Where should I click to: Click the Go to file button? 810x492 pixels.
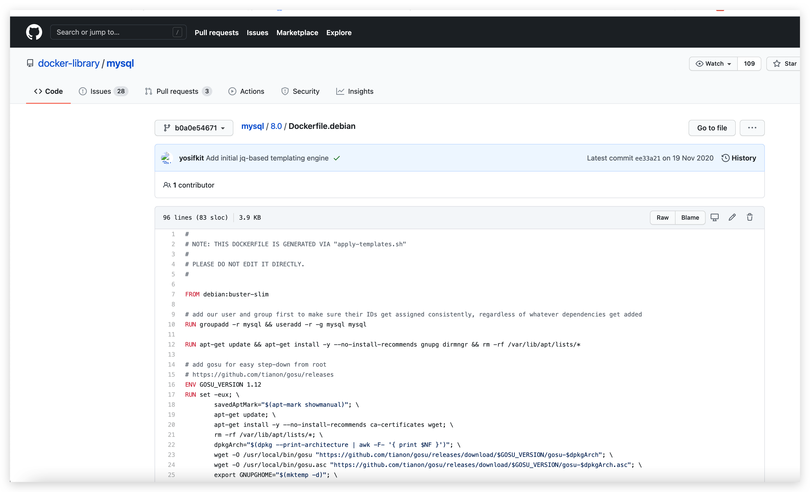[712, 128]
